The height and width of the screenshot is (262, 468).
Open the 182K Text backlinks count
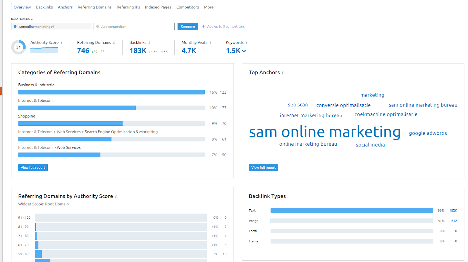click(x=453, y=211)
